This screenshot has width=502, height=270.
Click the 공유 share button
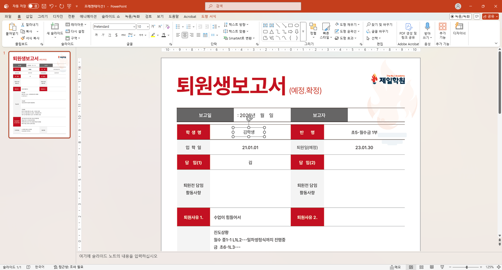489,16
